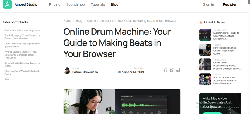This screenshot has width=250, height=114.
Task: Share article on X icon
Action: click(172, 70)
